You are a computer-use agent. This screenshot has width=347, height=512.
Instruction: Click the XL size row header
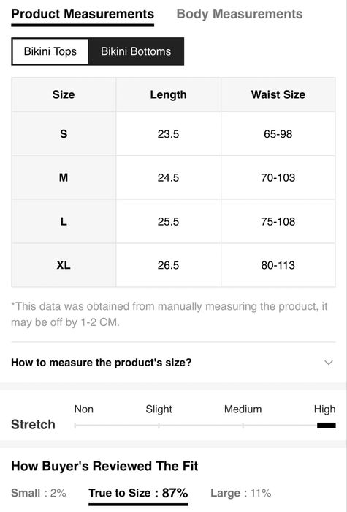click(64, 265)
